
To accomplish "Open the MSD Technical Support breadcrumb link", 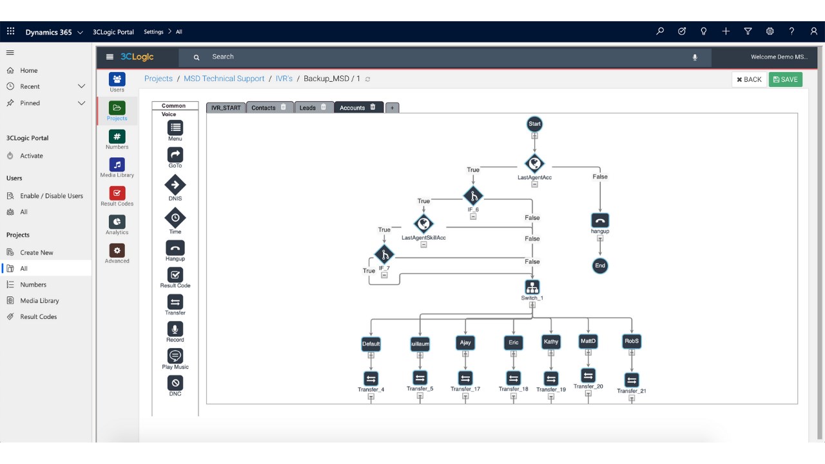I will coord(224,79).
